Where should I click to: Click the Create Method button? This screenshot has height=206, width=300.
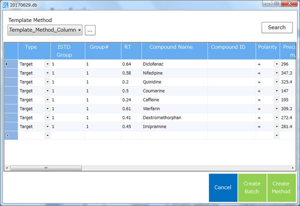pyautogui.click(x=280, y=187)
